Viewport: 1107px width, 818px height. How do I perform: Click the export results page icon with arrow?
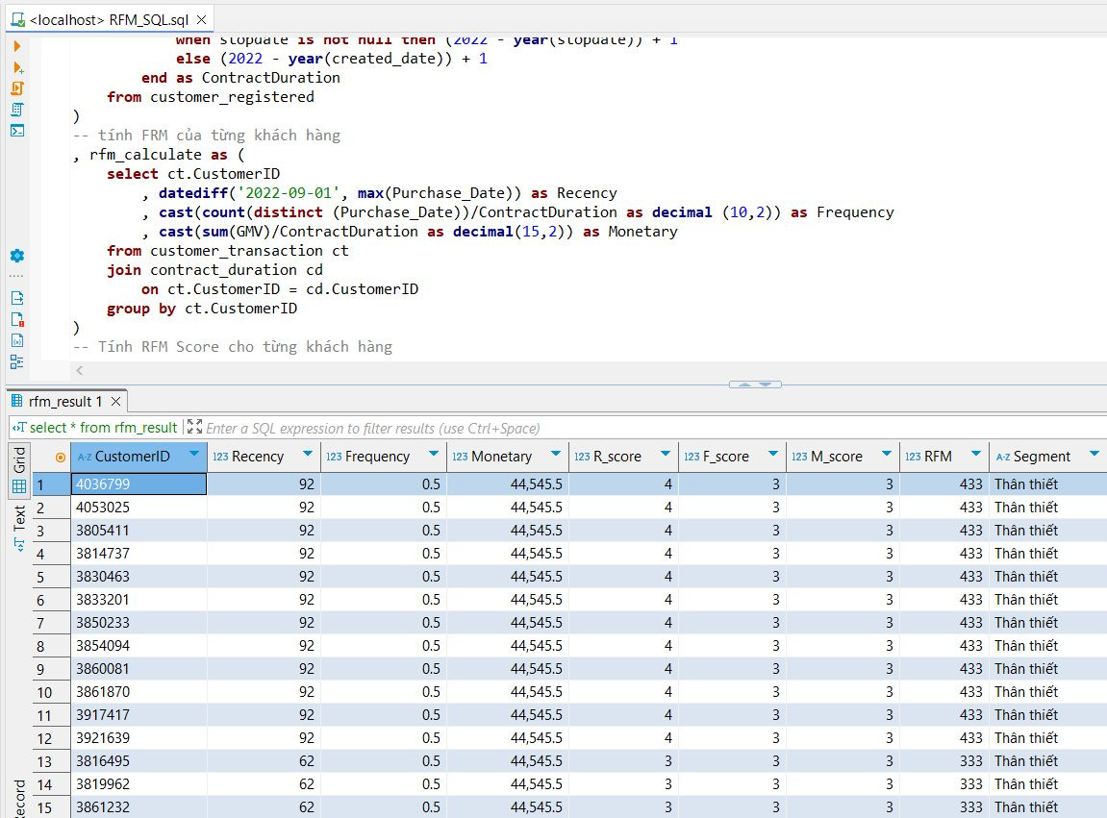(x=17, y=298)
